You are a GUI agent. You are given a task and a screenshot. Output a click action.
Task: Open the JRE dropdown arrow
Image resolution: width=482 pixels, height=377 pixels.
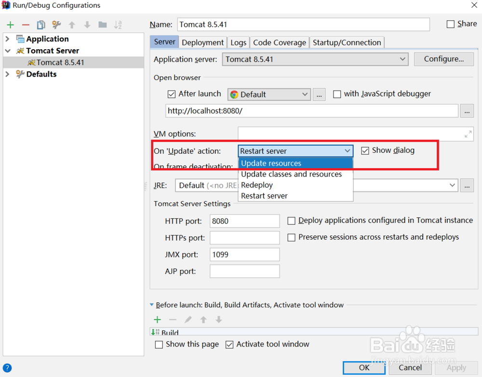[452, 185]
